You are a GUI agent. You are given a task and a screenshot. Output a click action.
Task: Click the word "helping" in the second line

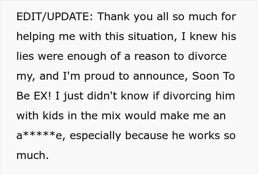(36, 37)
